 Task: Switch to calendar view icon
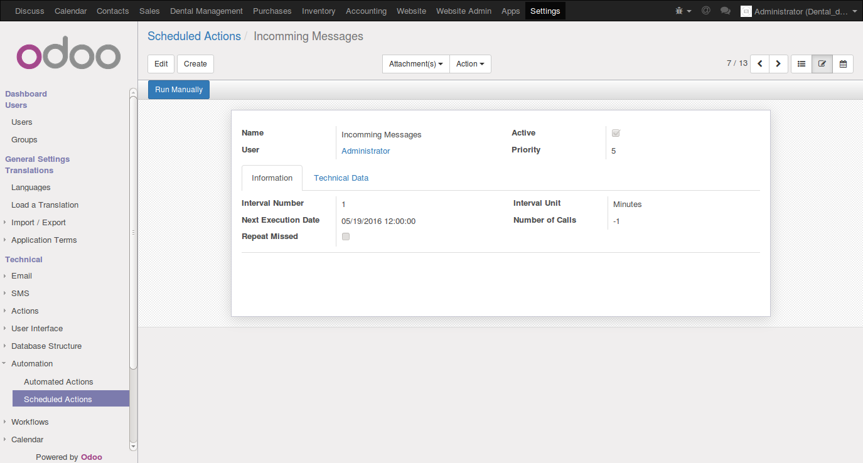(x=843, y=64)
